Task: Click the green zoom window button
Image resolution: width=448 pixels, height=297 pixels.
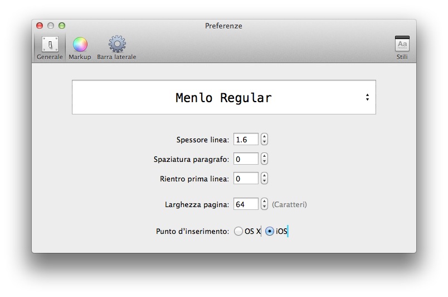Action: [x=62, y=26]
